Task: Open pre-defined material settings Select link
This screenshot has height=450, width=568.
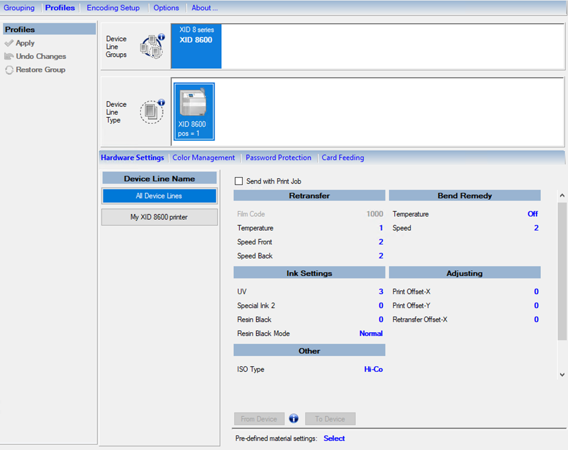Action: (x=334, y=439)
